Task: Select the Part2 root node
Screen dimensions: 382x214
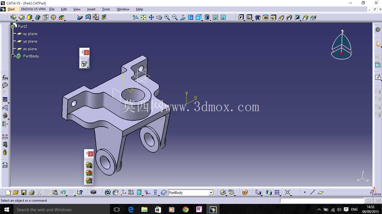Action: tap(22, 26)
